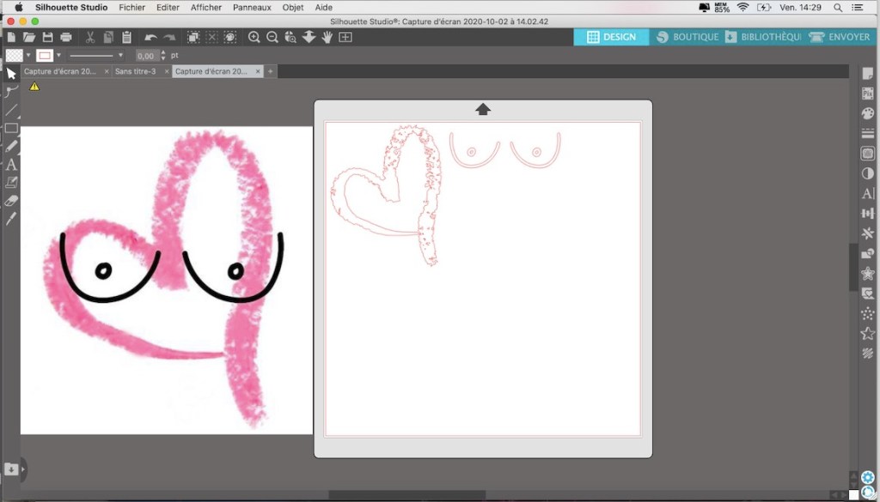Click the Zoom In magnifier icon
This screenshot has width=880, height=502.
pyautogui.click(x=254, y=37)
